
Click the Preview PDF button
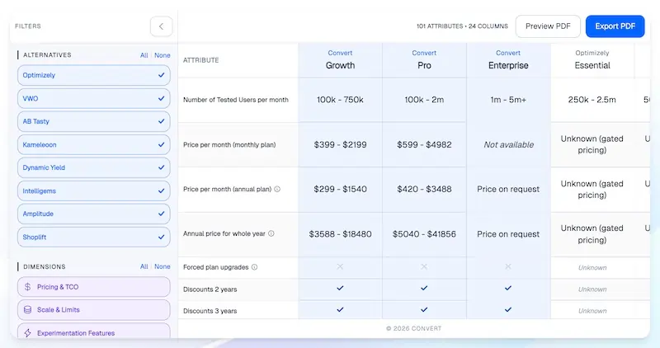point(548,26)
